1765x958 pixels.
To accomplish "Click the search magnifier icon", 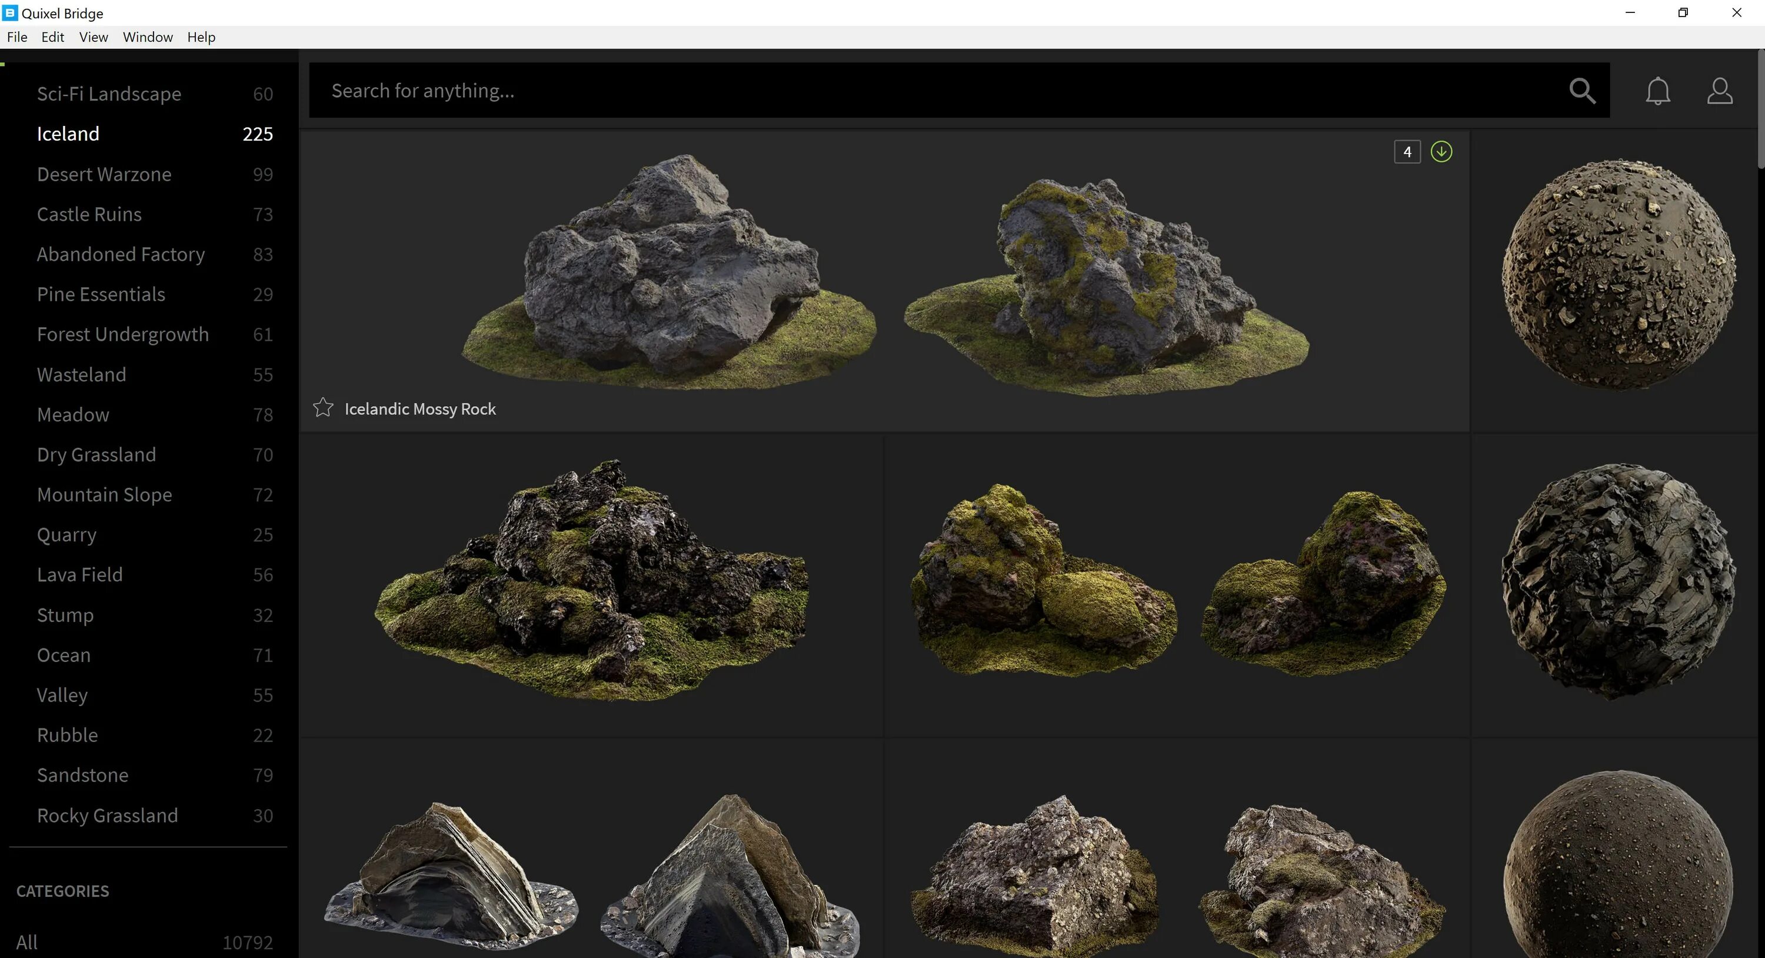I will pyautogui.click(x=1582, y=91).
